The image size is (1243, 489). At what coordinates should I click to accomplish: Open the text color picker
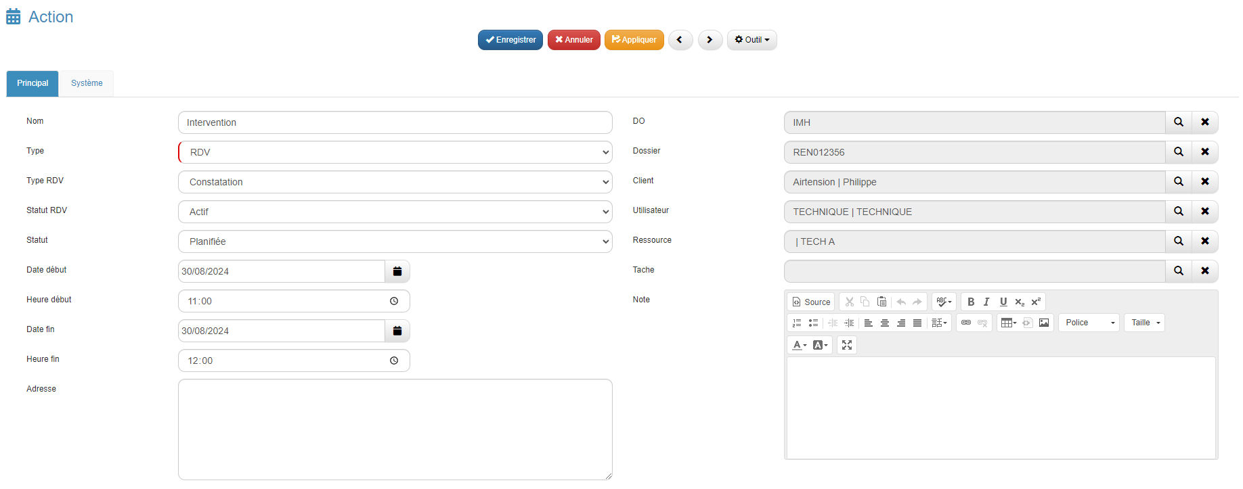point(800,345)
